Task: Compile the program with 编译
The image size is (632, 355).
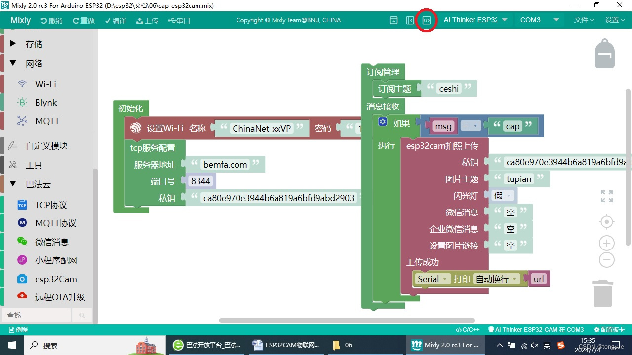Action: pyautogui.click(x=116, y=20)
